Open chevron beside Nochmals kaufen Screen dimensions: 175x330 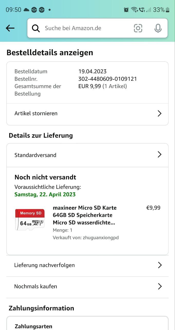click(x=160, y=286)
